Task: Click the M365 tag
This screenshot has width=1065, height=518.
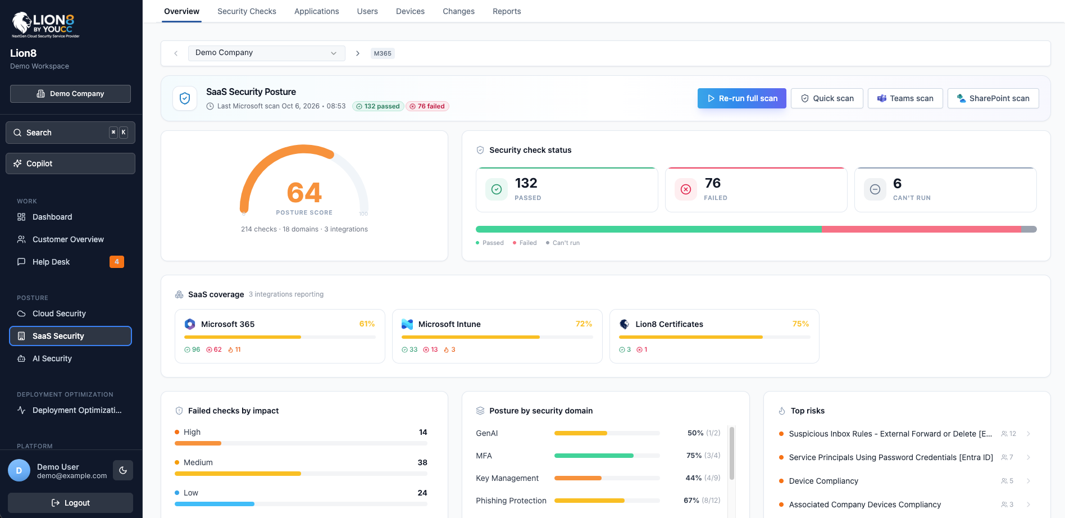Action: (383, 53)
